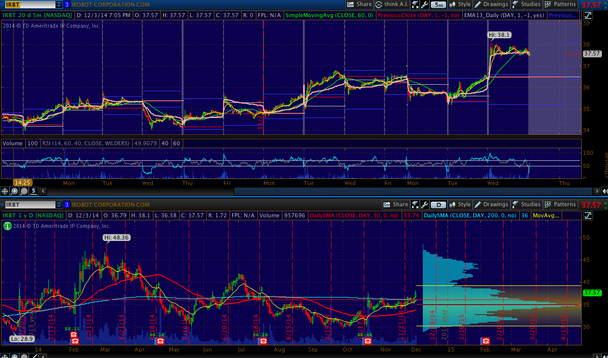
Task: Toggle the dollar price axis button
Action: pyautogui.click(x=33, y=191)
